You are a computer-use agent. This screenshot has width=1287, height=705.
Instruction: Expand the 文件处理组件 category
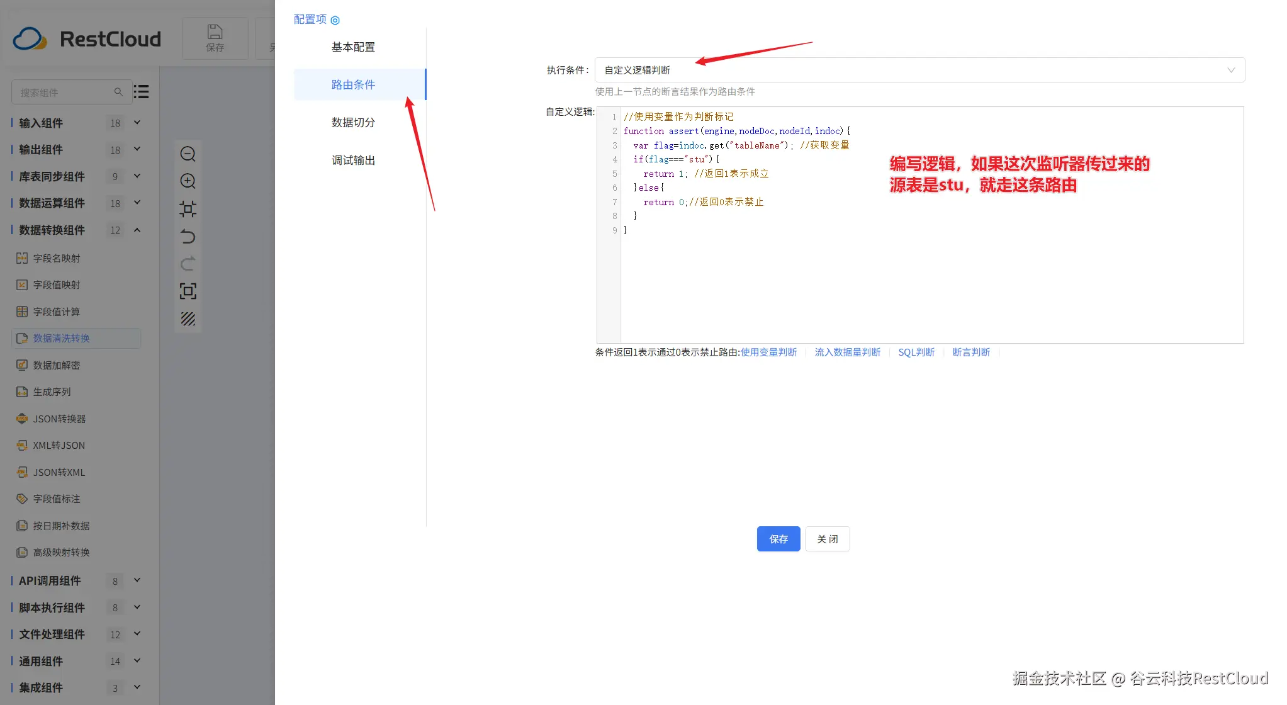(x=137, y=634)
